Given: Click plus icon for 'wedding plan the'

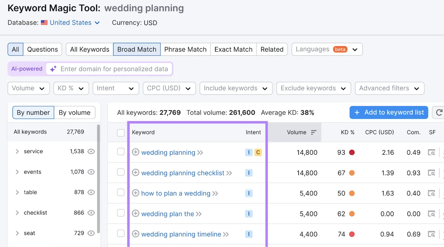Looking at the screenshot, I should click(136, 213).
